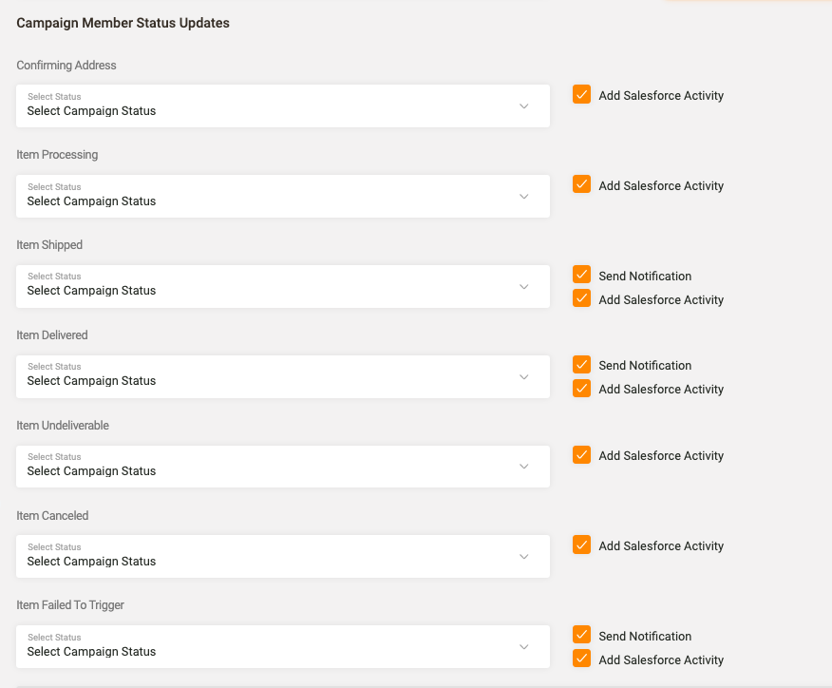Uncheck Add Salesforce Activity for Confirming Address

click(x=582, y=95)
